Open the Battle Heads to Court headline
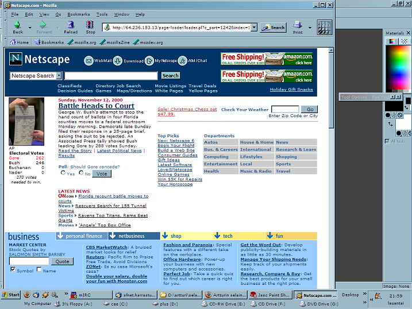The height and width of the screenshot is (309, 412). pyautogui.click(x=96, y=106)
